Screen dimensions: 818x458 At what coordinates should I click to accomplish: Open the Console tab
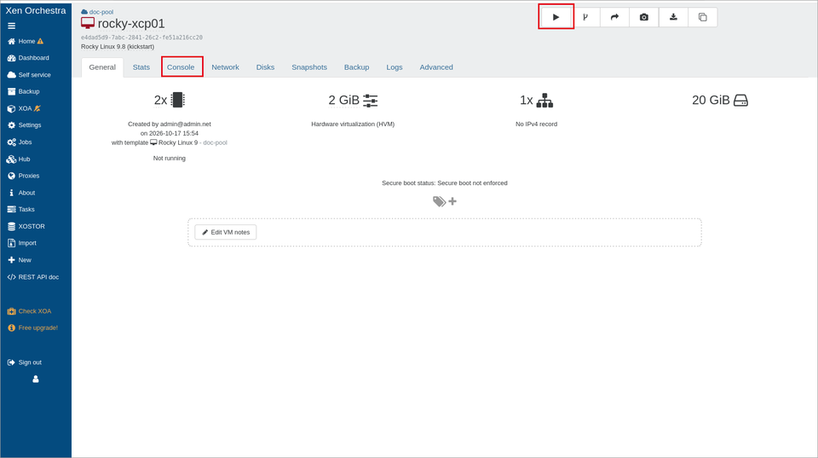(181, 67)
